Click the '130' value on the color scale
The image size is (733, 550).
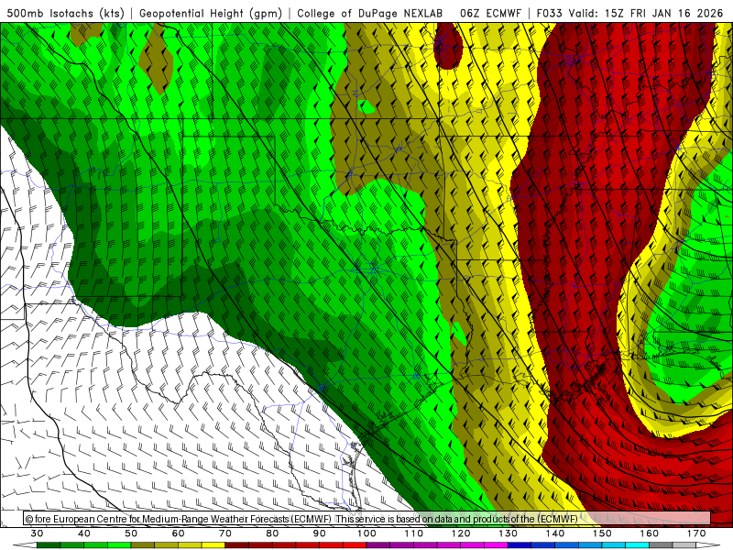coord(509,533)
